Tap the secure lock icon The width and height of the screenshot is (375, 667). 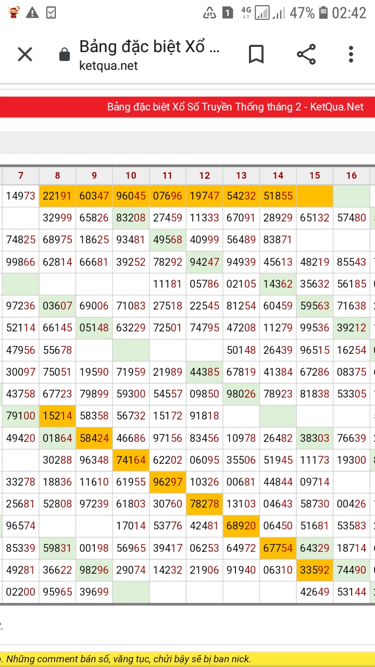pos(65,55)
